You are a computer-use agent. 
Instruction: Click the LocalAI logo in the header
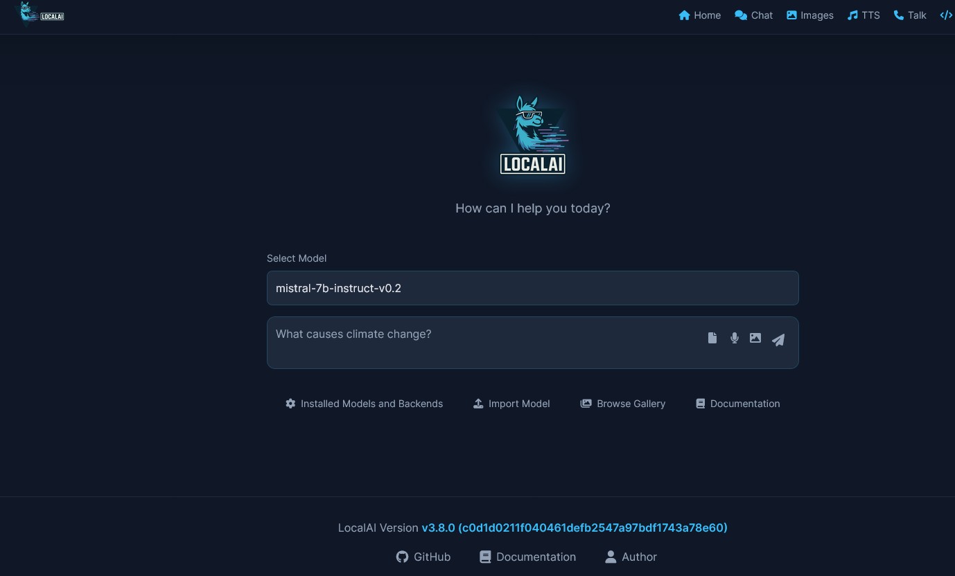[41, 14]
